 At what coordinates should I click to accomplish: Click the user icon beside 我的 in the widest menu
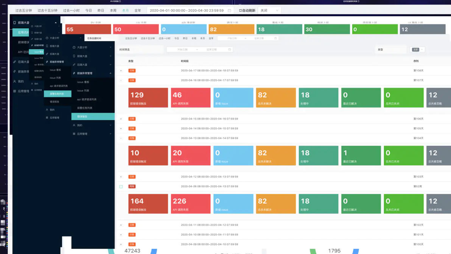click(x=74, y=125)
